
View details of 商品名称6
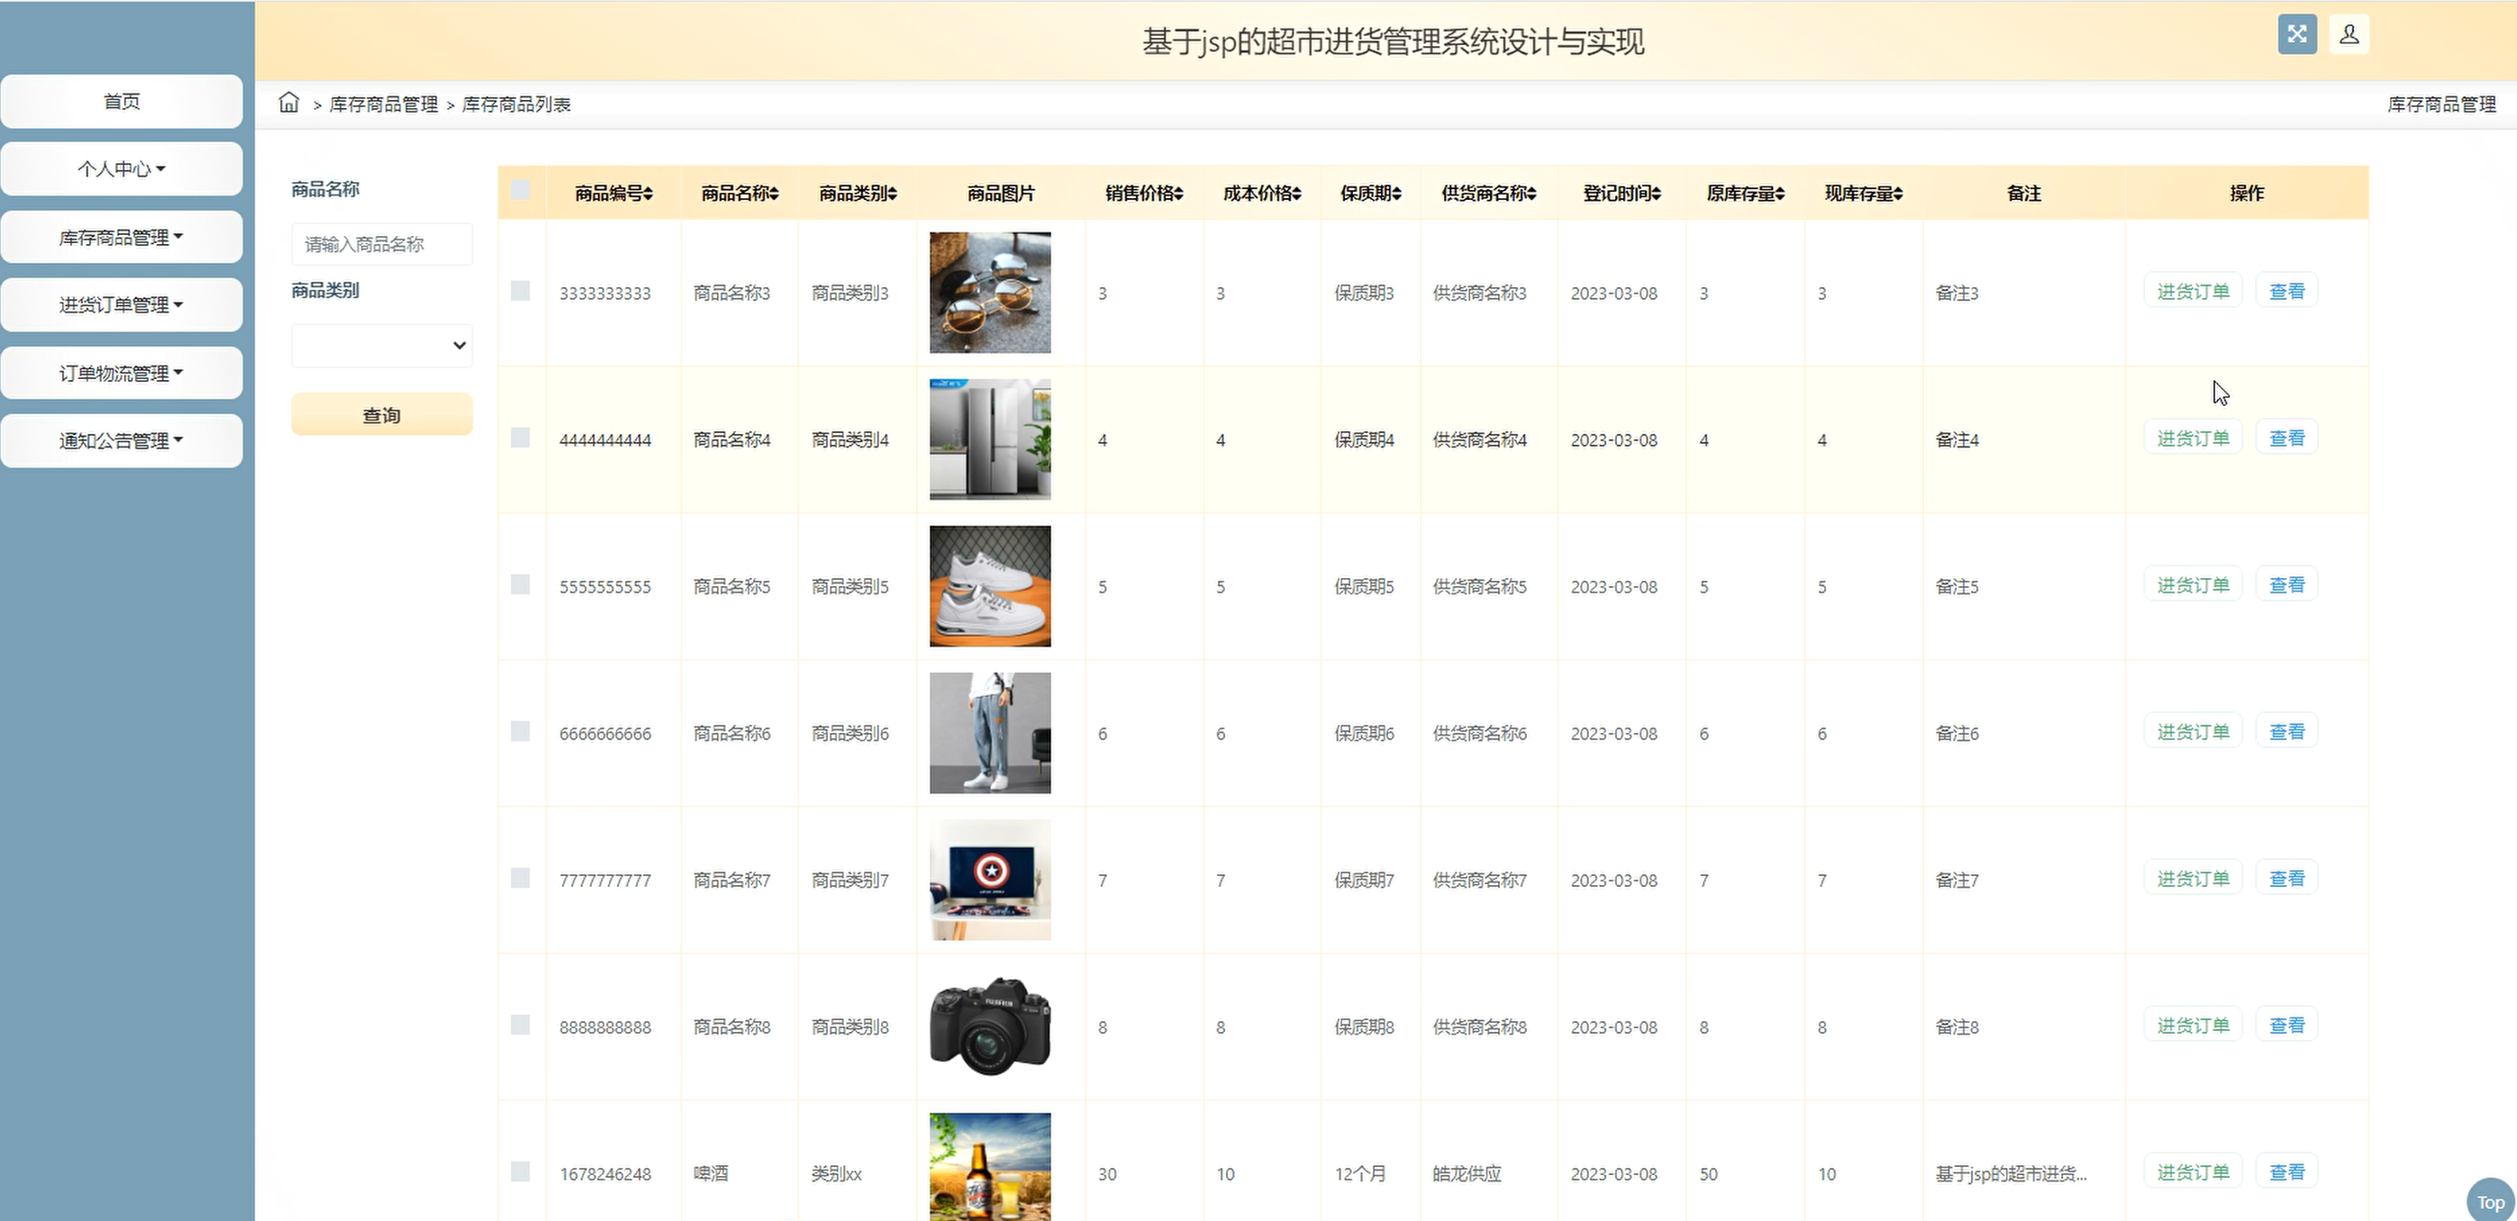2286,732
